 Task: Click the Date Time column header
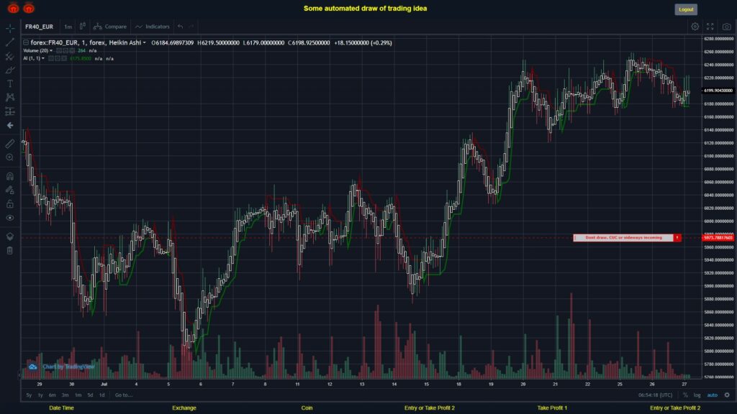(x=62, y=408)
